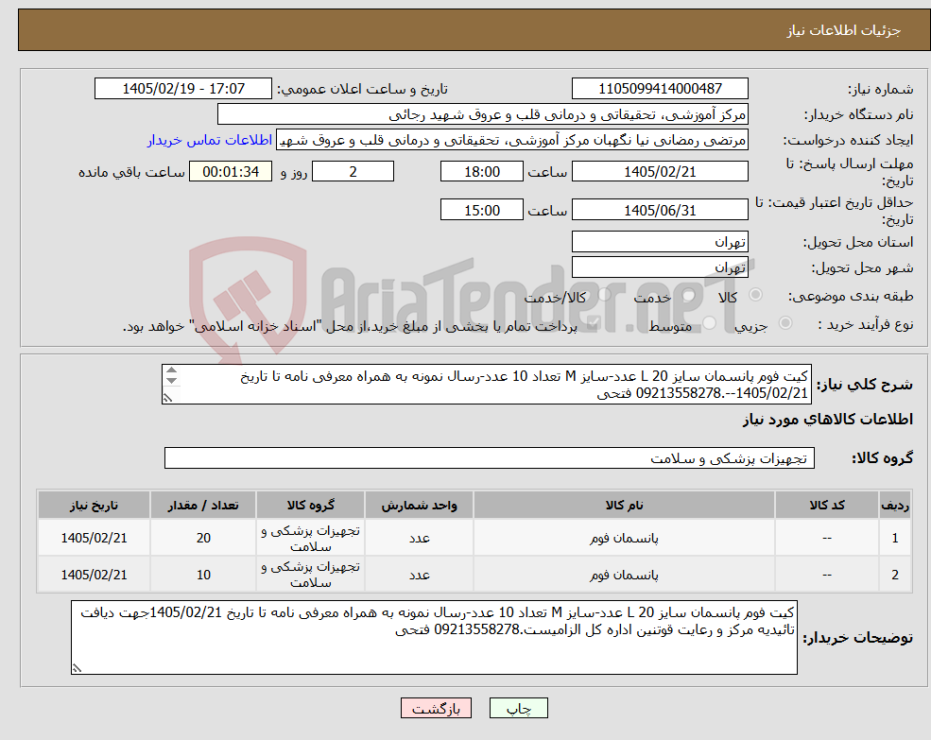Click the request creator name field

click(x=511, y=140)
